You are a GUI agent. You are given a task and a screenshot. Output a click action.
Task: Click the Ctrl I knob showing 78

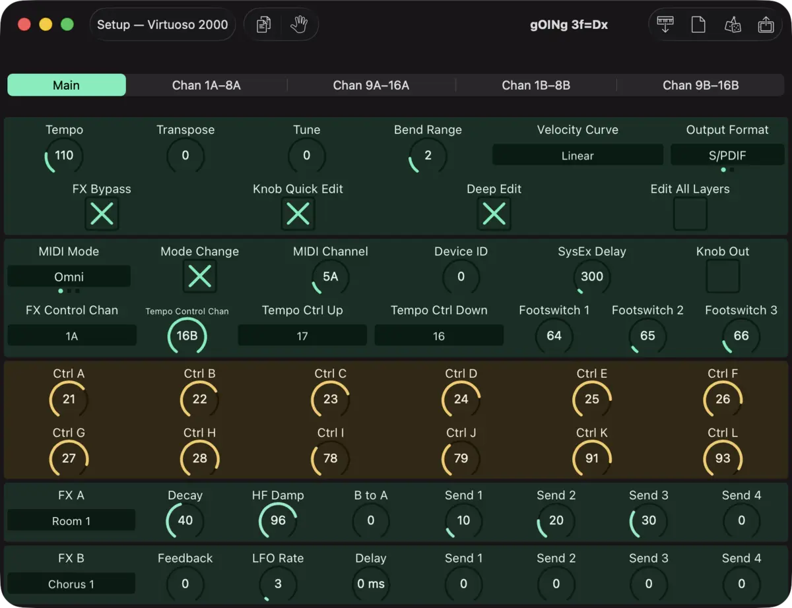pyautogui.click(x=331, y=458)
